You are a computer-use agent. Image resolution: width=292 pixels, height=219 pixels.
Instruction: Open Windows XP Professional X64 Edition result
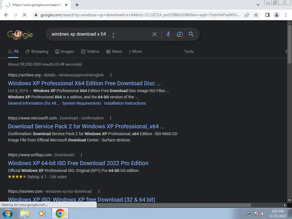point(84,83)
